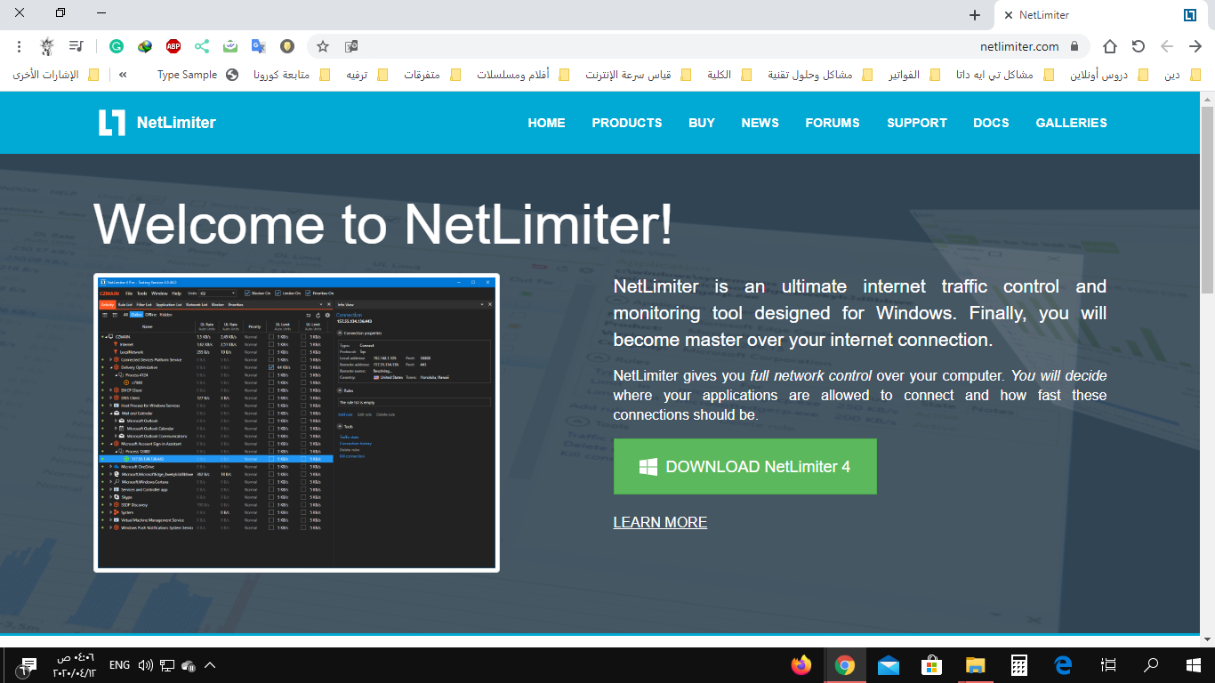This screenshot has height=683, width=1215.
Task: Click the Adblock Plus ABP icon
Action: click(173, 46)
